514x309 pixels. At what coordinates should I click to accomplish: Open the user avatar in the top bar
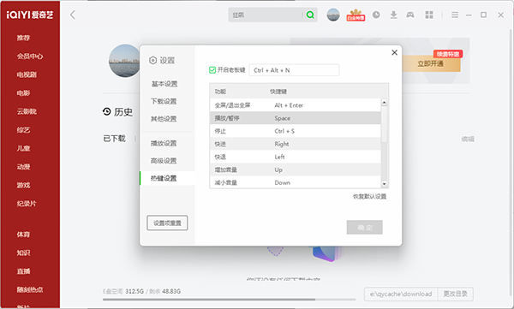[x=333, y=15]
